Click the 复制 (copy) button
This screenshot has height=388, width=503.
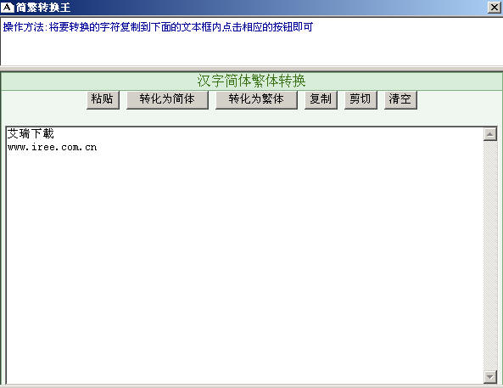[x=321, y=100]
